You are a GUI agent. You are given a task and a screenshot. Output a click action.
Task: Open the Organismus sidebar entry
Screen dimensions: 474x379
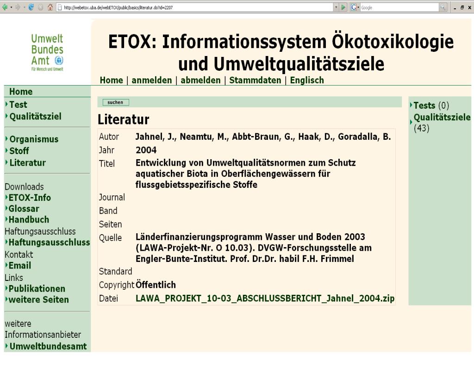[x=34, y=139]
